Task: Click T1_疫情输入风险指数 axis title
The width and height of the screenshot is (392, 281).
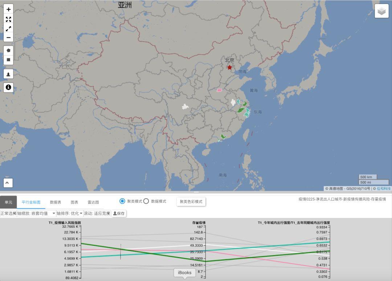Action: pyautogui.click(x=65, y=223)
